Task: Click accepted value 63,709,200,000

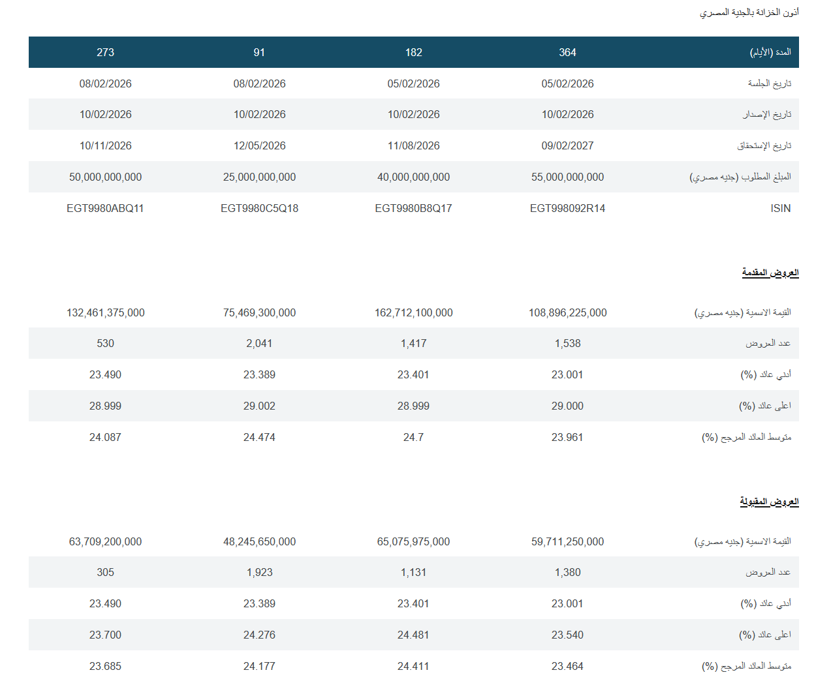Action: (105, 541)
